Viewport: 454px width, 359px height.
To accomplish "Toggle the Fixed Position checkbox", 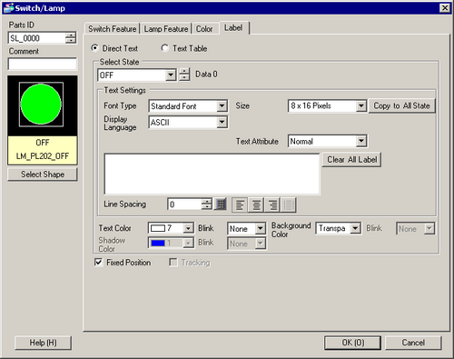I will pyautogui.click(x=99, y=263).
